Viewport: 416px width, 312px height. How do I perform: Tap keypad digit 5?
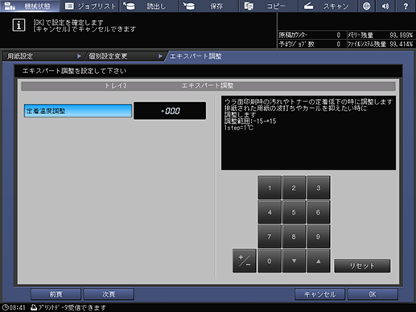pos(294,212)
